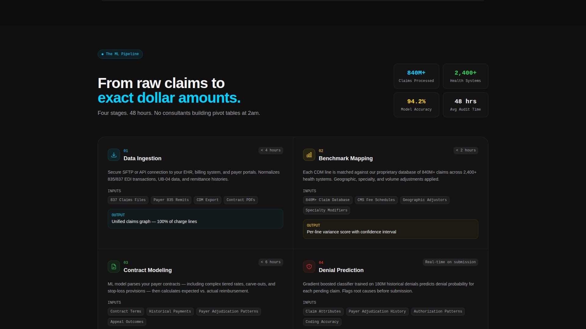Click the Benchmark Mapping bar chart icon
Image resolution: width=586 pixels, height=329 pixels.
tap(309, 155)
